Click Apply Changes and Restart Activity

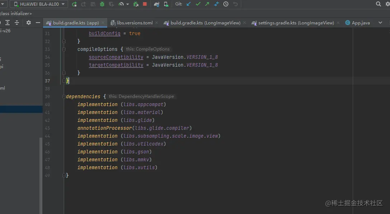coord(83,4)
